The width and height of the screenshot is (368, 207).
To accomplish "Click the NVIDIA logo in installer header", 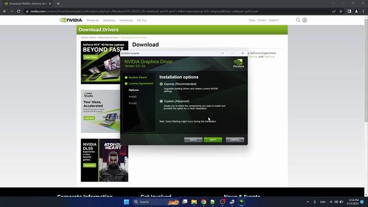I will 239,63.
